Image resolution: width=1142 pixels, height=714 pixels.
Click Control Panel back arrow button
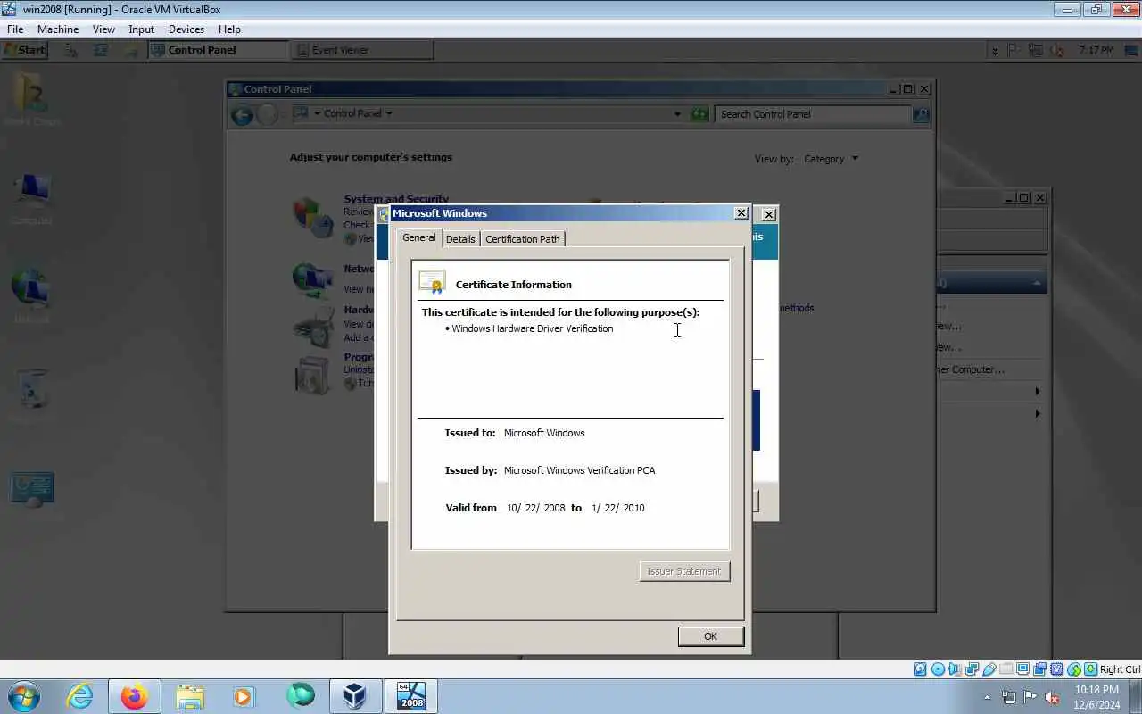[x=242, y=114]
